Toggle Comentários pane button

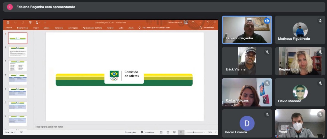[148, 132]
